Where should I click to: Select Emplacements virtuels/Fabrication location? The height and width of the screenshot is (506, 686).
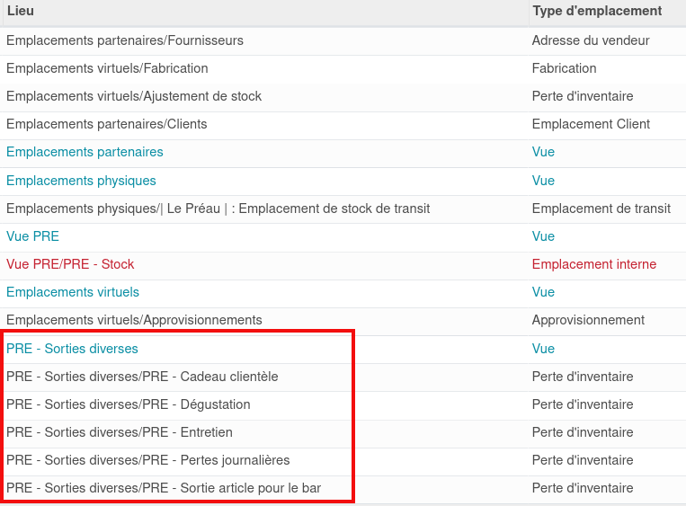coord(107,68)
